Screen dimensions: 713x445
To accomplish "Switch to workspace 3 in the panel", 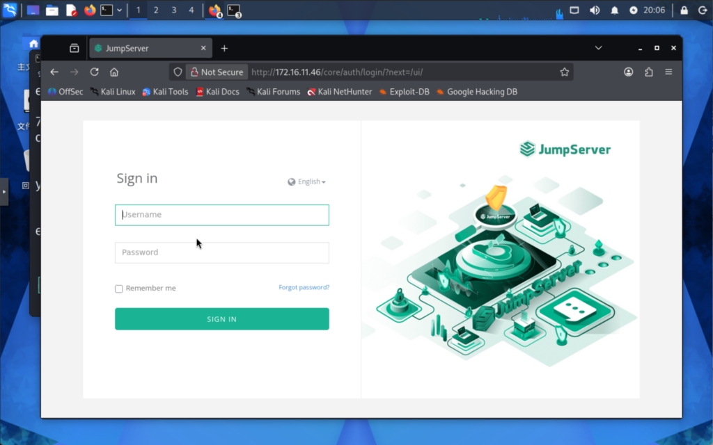I will point(173,10).
